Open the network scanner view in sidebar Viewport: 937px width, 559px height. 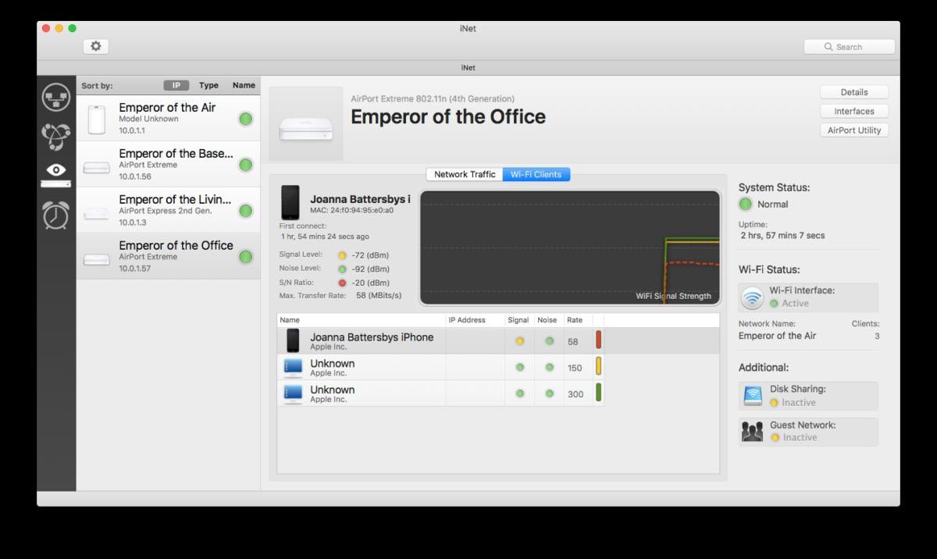56,97
